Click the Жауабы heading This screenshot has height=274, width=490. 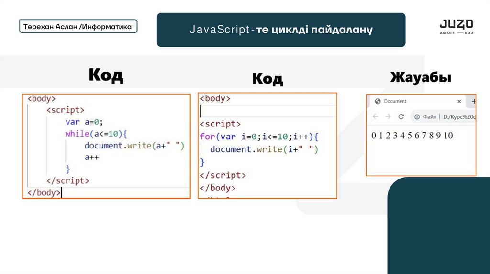tap(421, 77)
